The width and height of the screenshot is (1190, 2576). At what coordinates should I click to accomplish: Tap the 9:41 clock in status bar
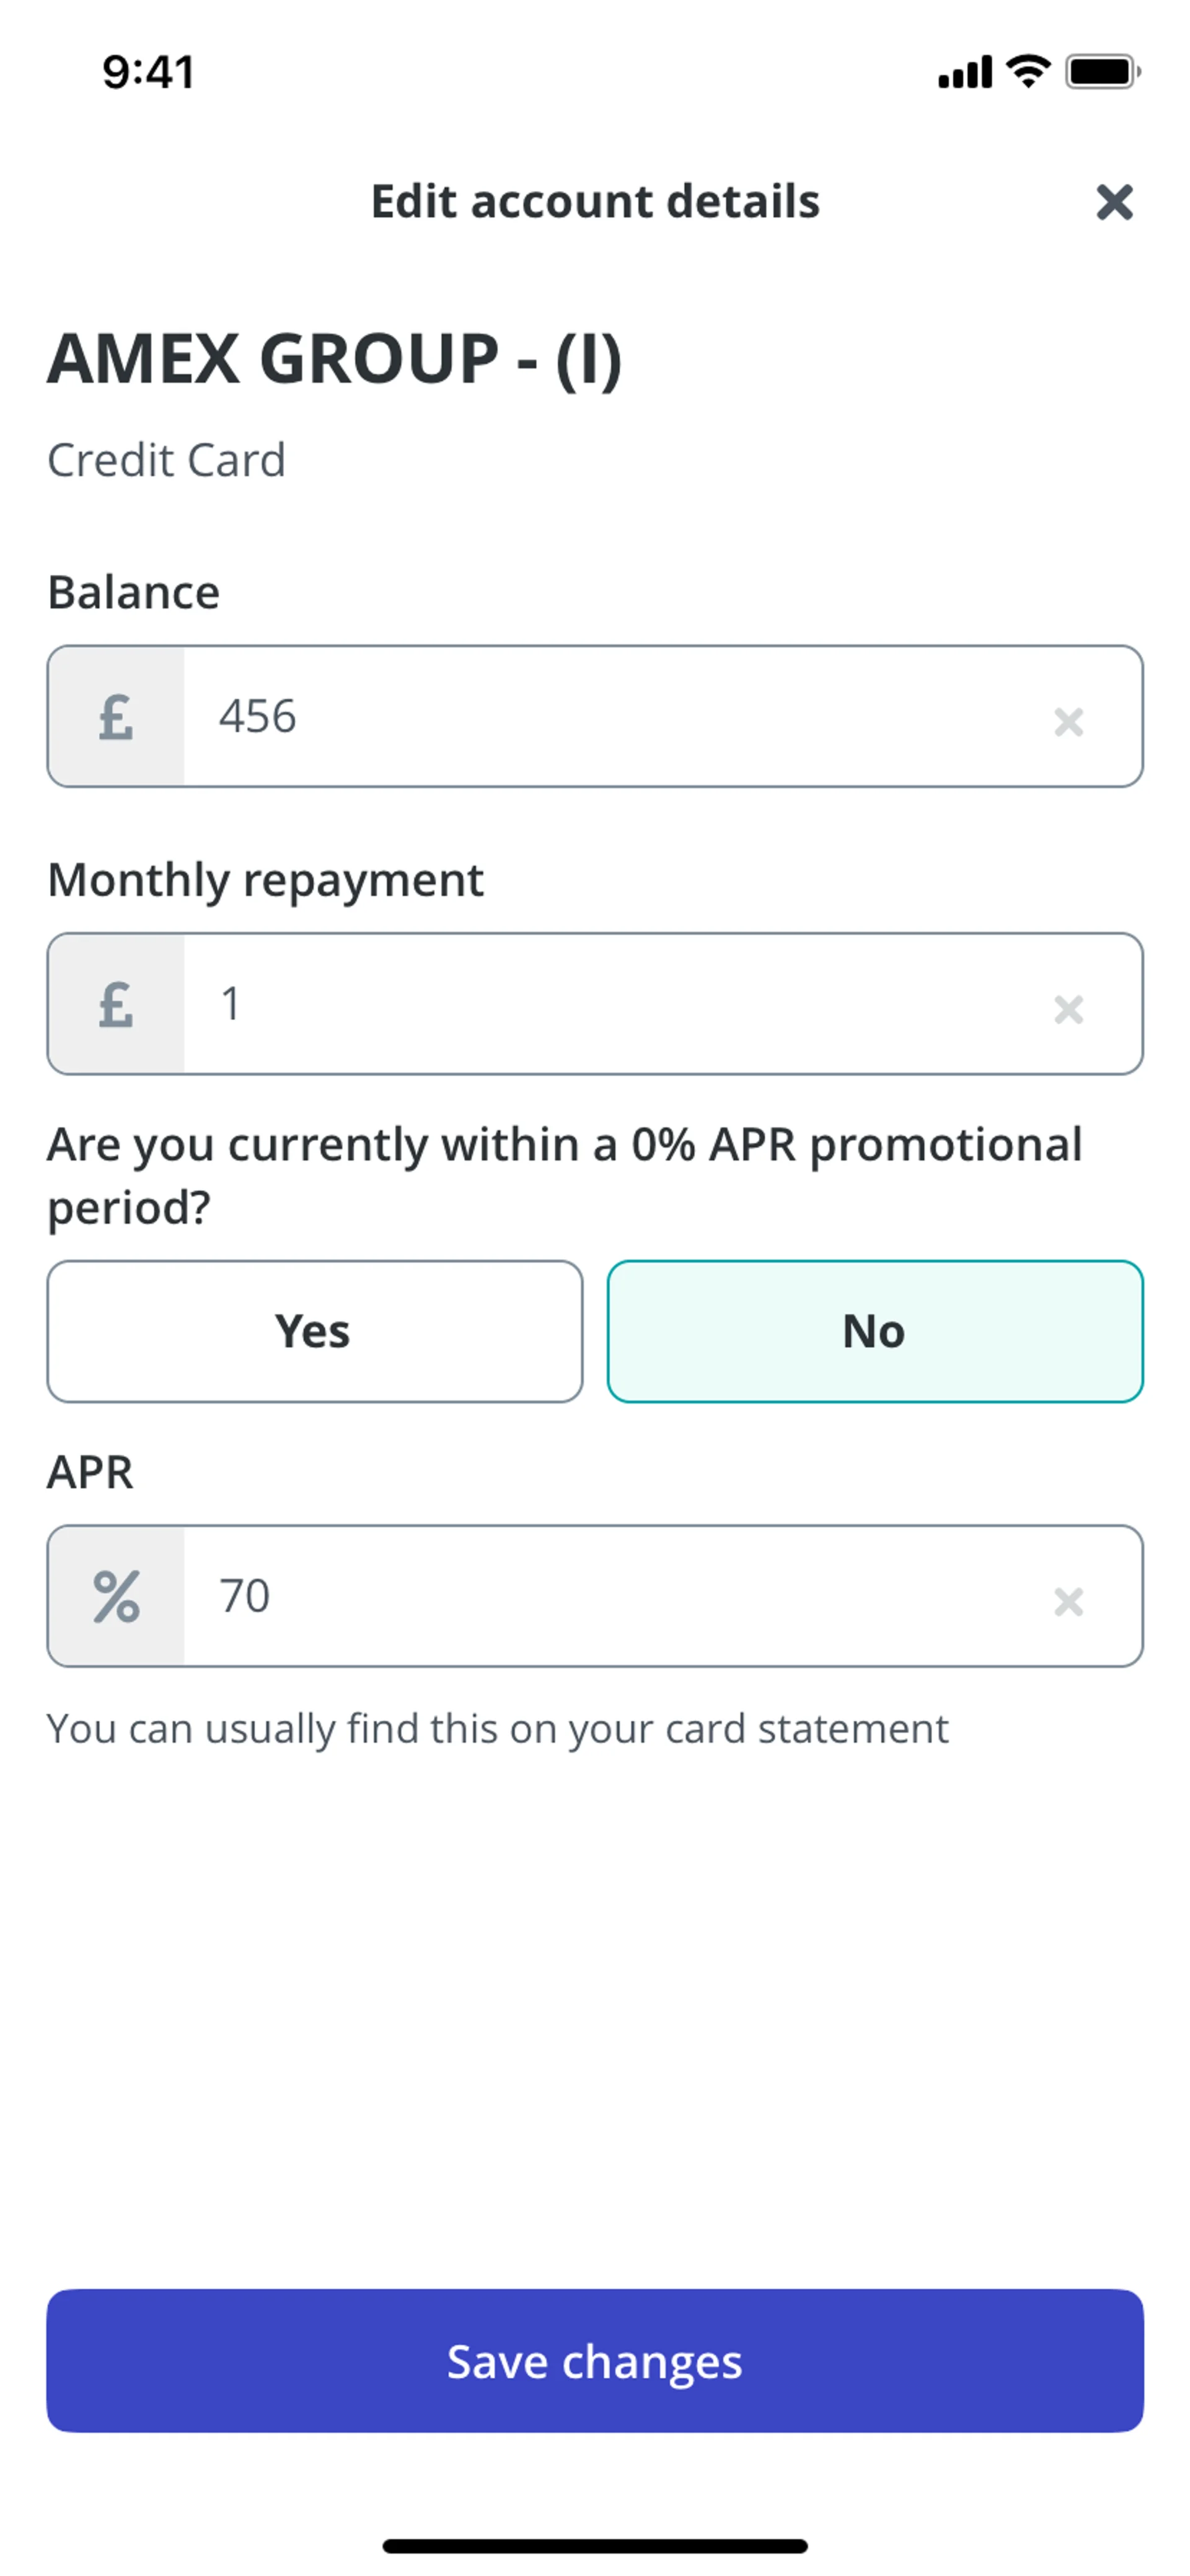tap(148, 72)
